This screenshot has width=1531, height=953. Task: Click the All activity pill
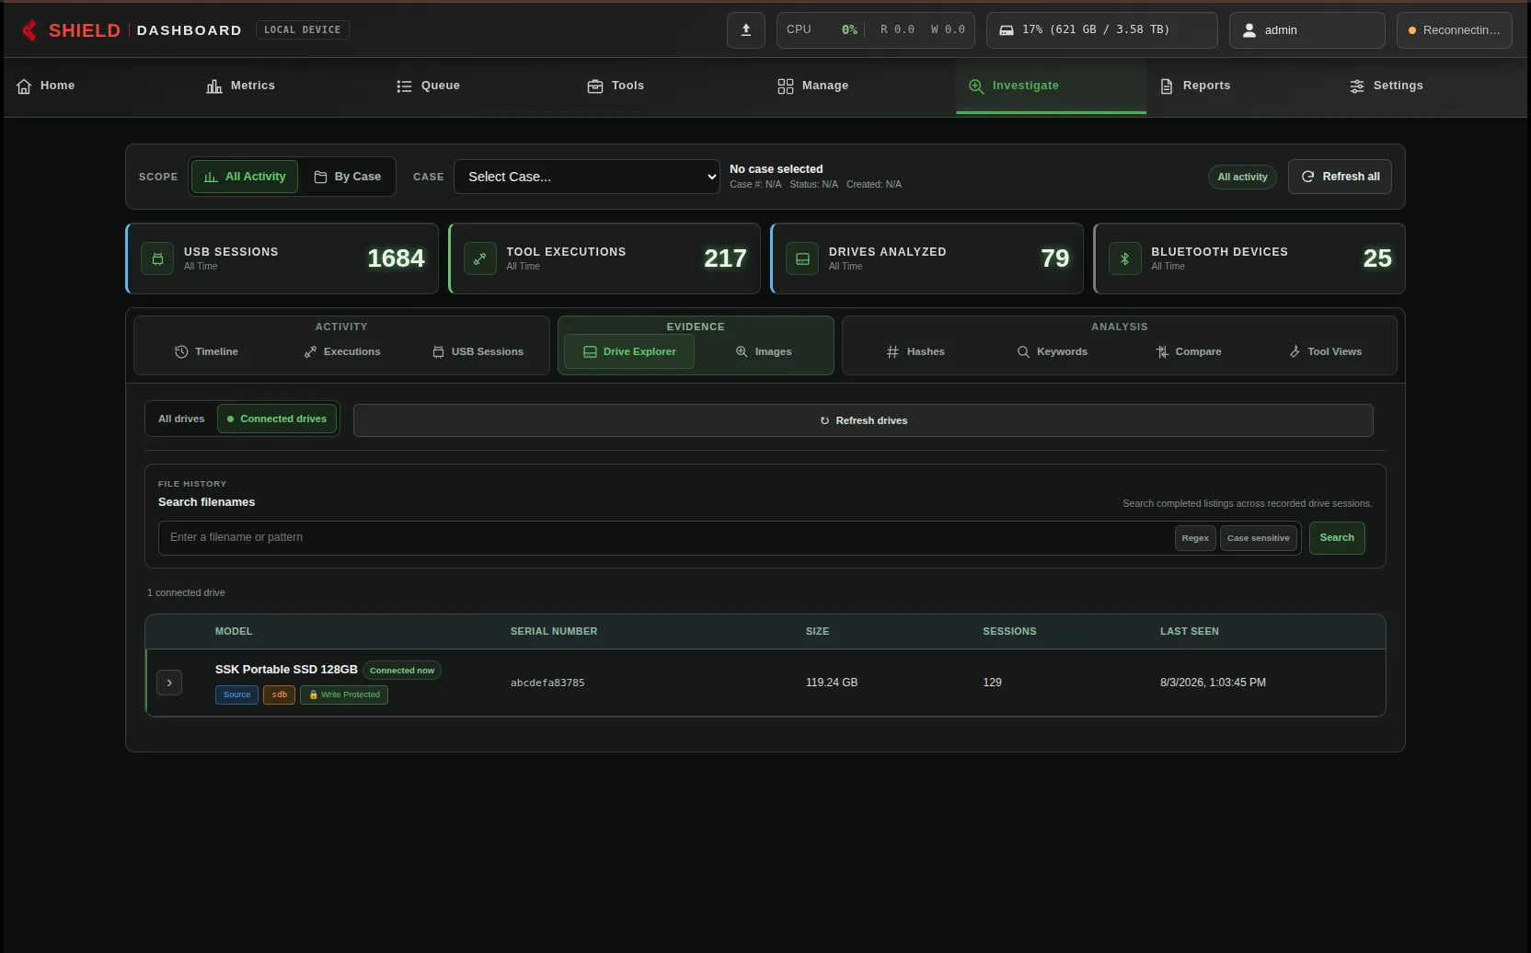click(1242, 177)
